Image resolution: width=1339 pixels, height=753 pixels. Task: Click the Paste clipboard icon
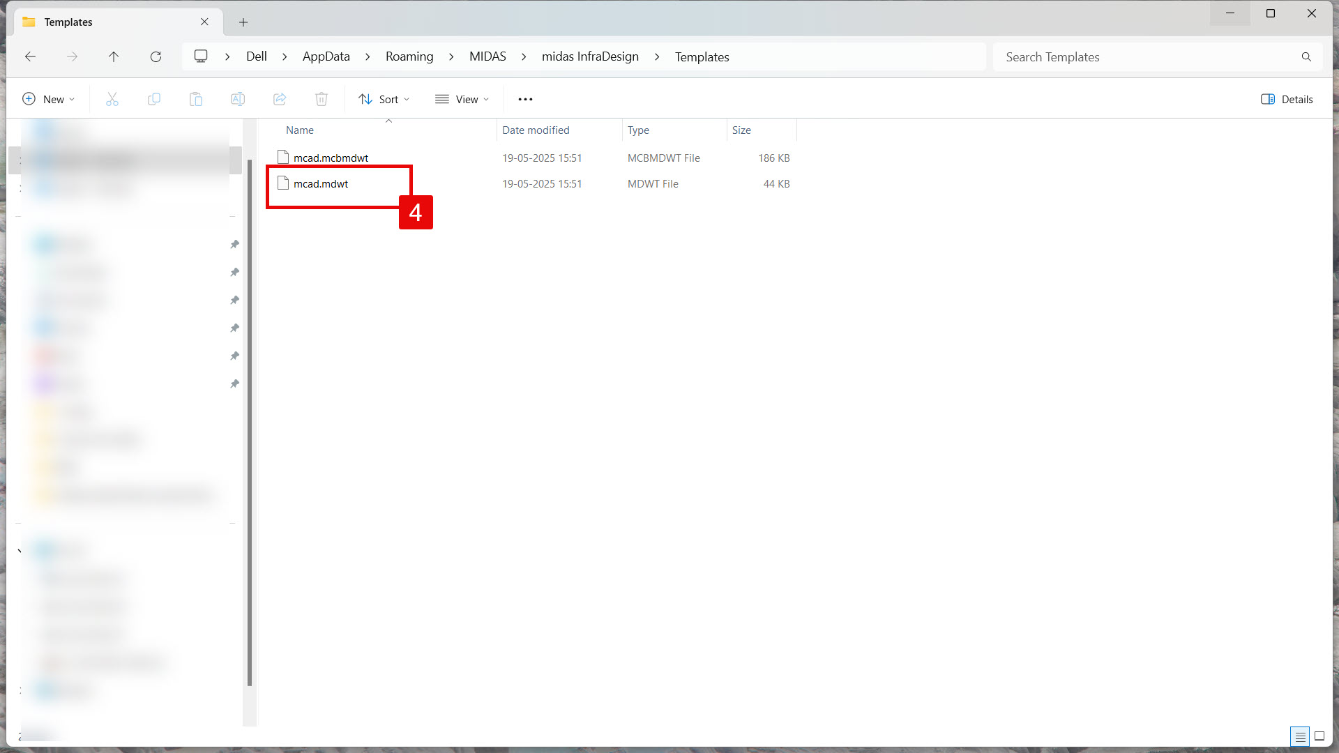tap(196, 99)
